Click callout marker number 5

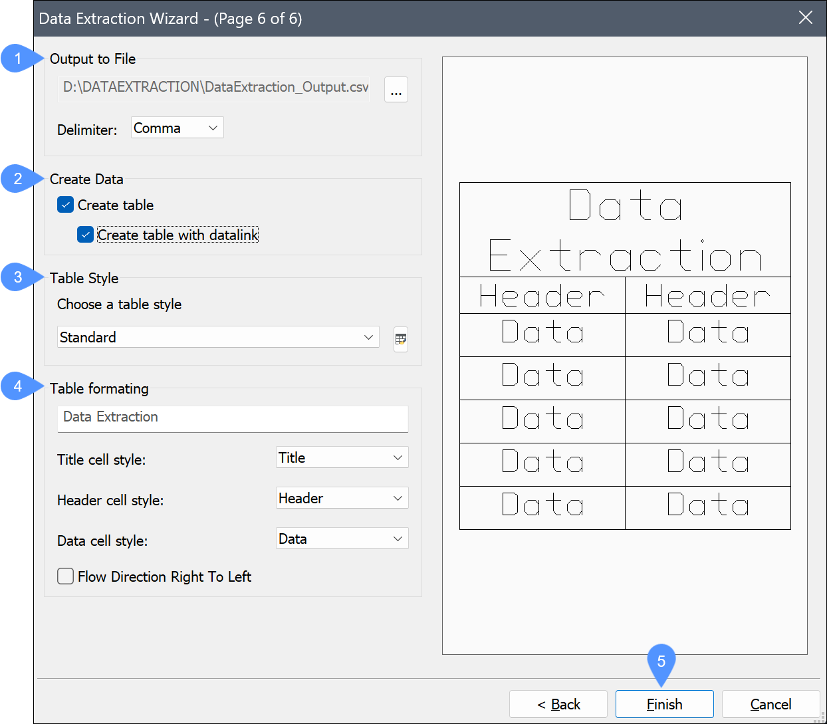(x=661, y=661)
